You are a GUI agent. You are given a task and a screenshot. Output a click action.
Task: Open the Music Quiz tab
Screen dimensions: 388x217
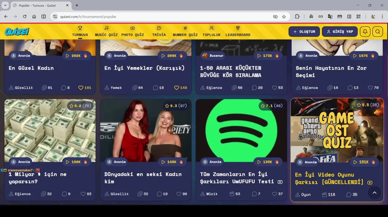[x=106, y=31]
